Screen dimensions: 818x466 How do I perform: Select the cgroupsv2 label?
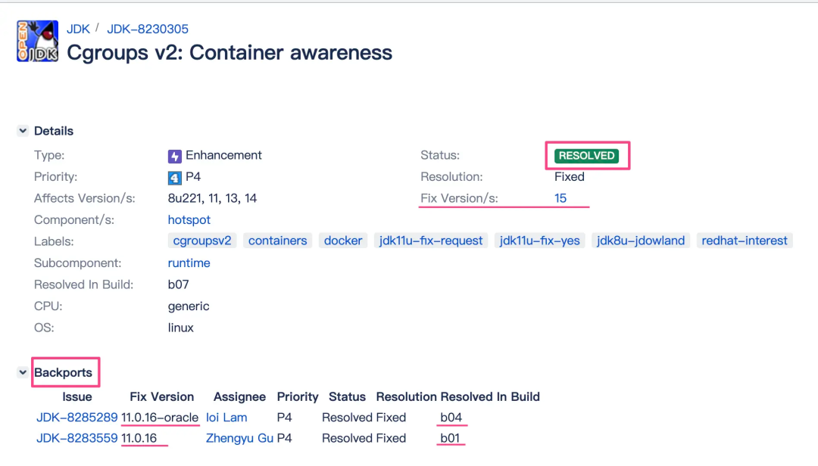[202, 241]
